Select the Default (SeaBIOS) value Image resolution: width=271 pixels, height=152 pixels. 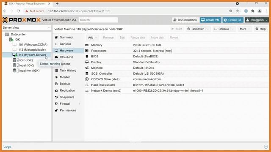click(146, 56)
